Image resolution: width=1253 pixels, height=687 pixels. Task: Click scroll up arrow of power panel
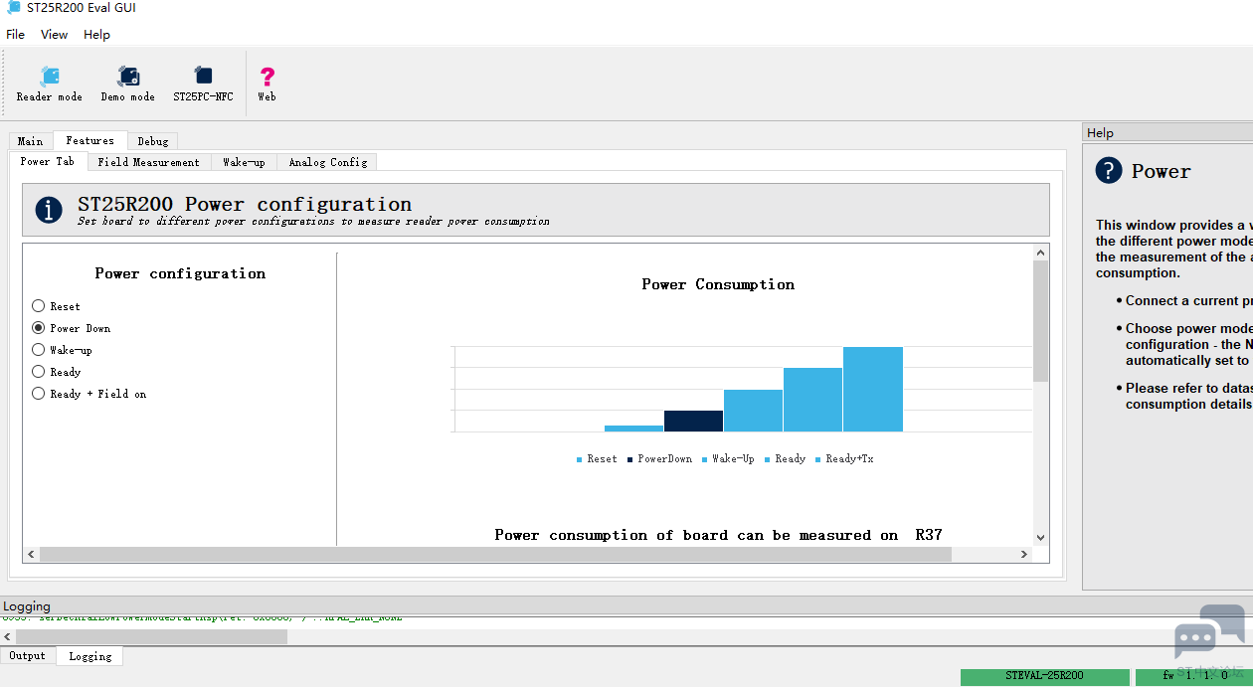tap(1041, 252)
